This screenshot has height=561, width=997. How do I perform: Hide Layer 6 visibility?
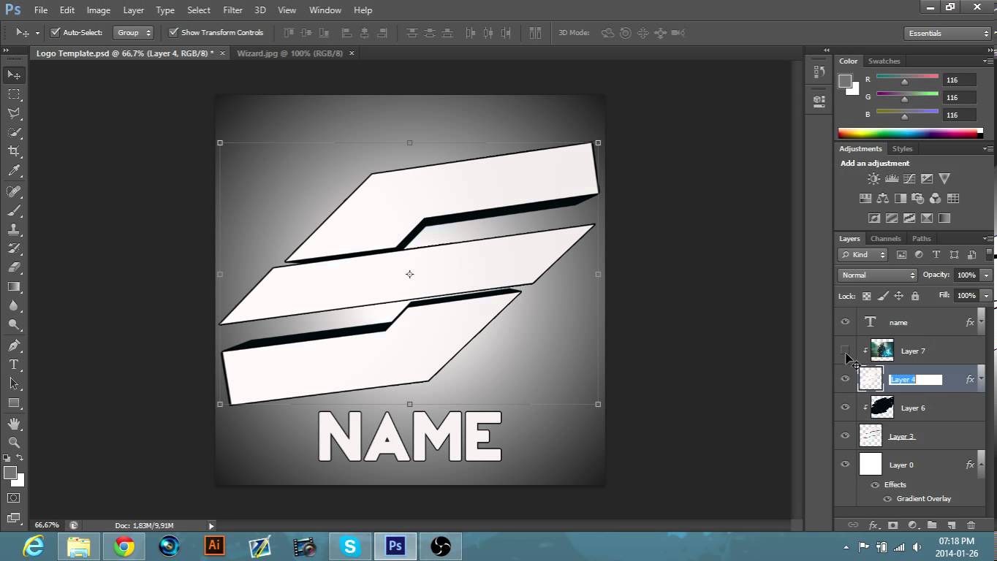point(845,408)
